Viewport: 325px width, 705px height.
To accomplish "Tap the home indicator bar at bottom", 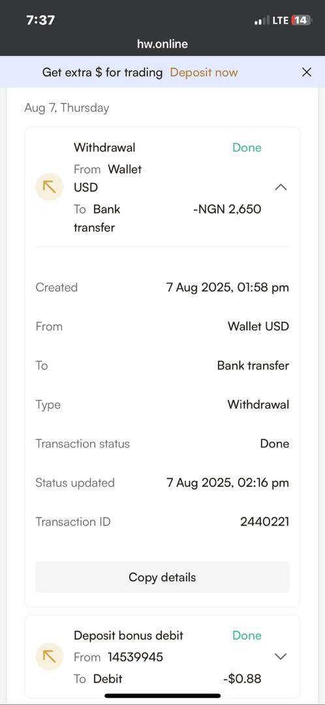I will [x=162, y=696].
